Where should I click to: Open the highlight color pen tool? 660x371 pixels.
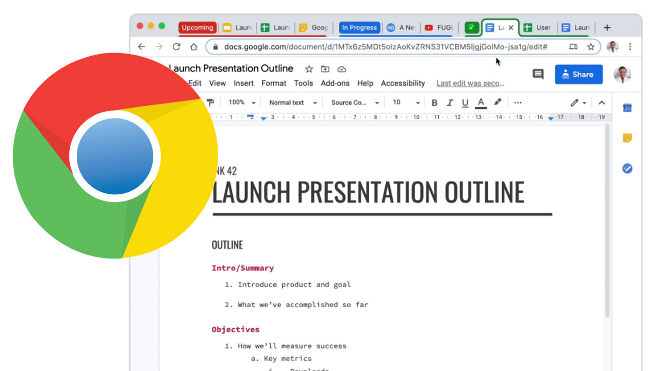498,103
